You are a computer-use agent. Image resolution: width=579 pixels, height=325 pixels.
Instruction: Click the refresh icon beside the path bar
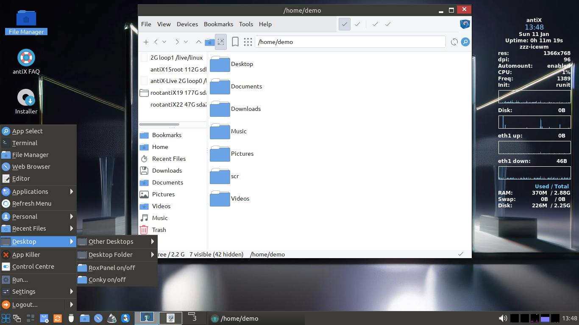point(454,42)
